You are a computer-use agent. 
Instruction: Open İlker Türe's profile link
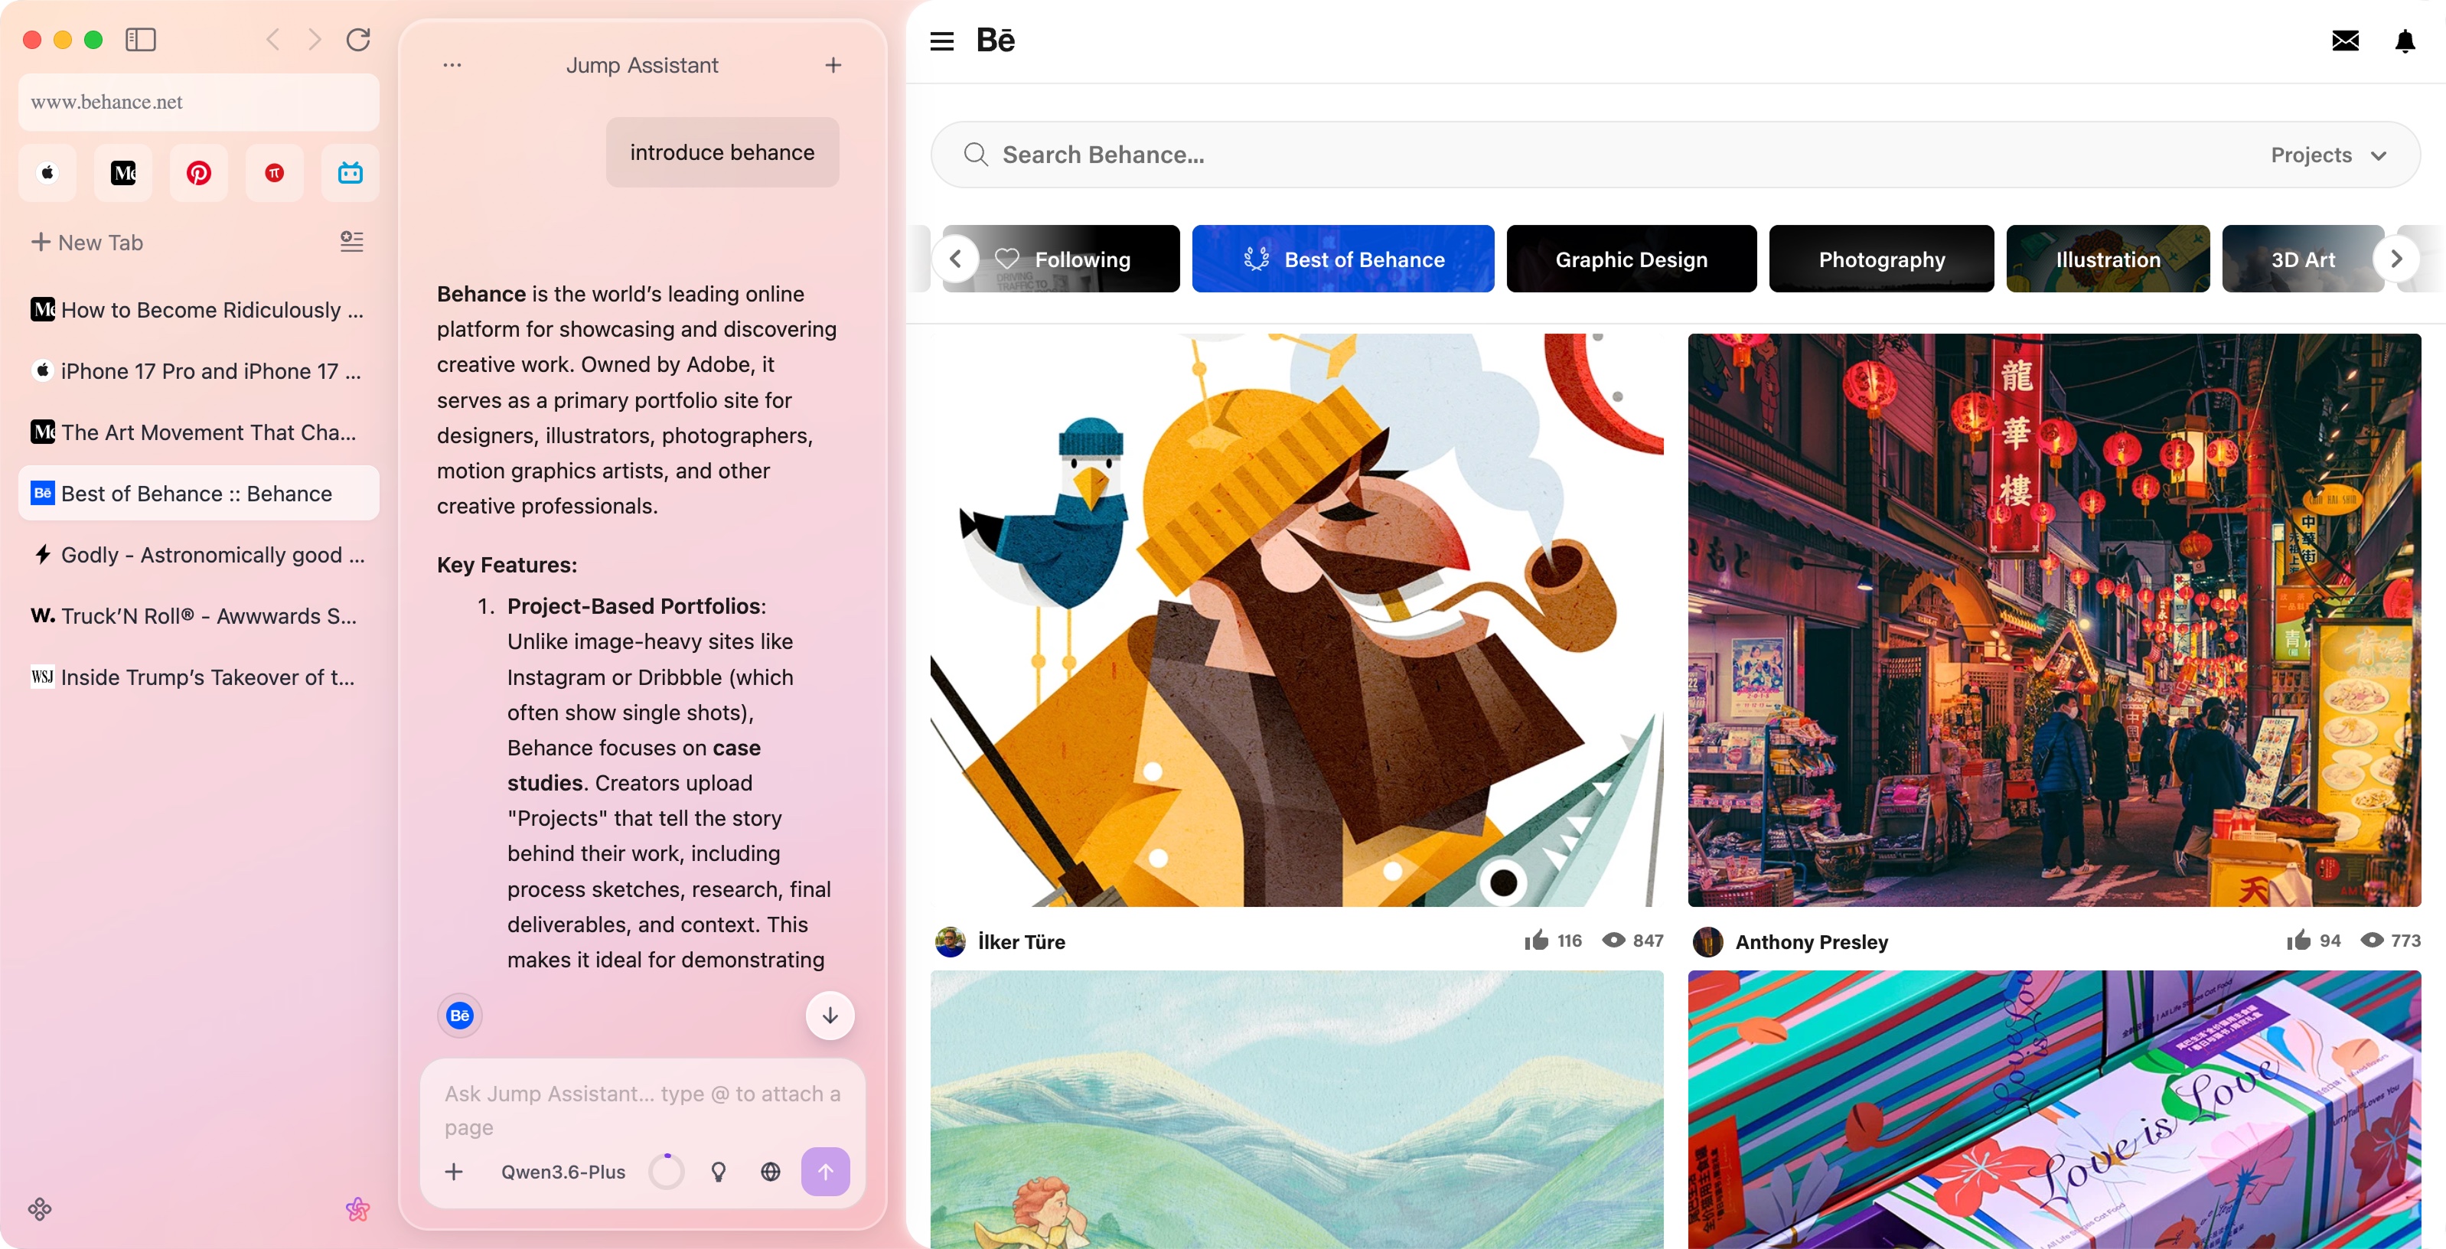pos(1021,941)
